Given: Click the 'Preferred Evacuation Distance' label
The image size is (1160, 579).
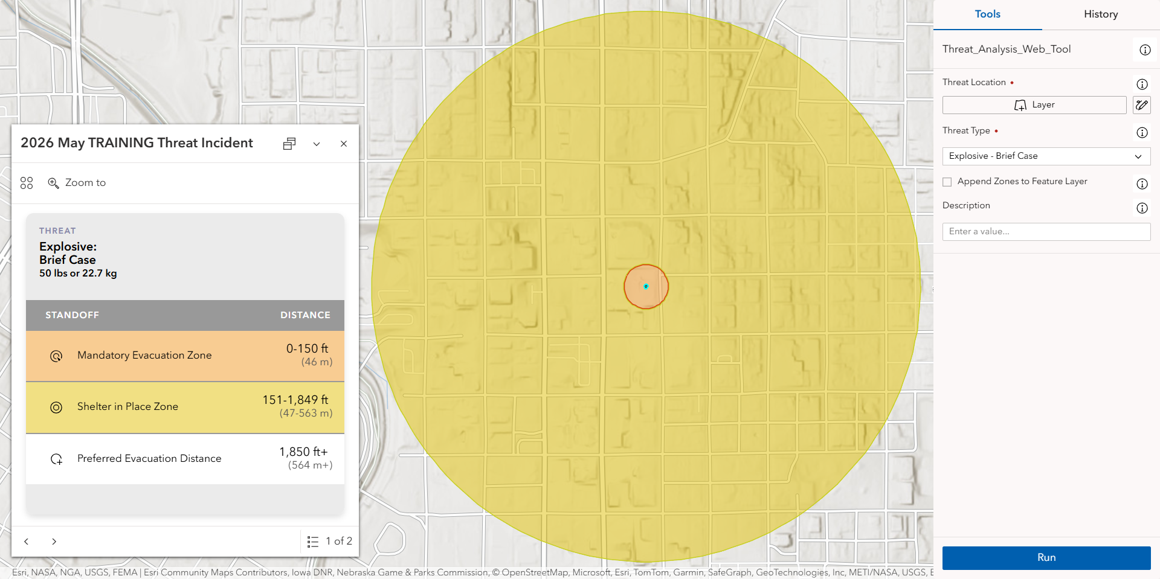Looking at the screenshot, I should point(149,459).
